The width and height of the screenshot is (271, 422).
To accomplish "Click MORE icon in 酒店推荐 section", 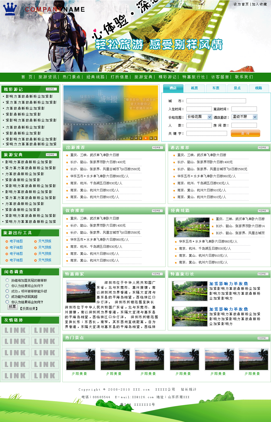I will [x=263, y=148].
